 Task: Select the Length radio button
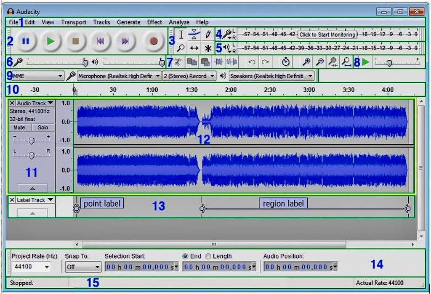click(208, 256)
